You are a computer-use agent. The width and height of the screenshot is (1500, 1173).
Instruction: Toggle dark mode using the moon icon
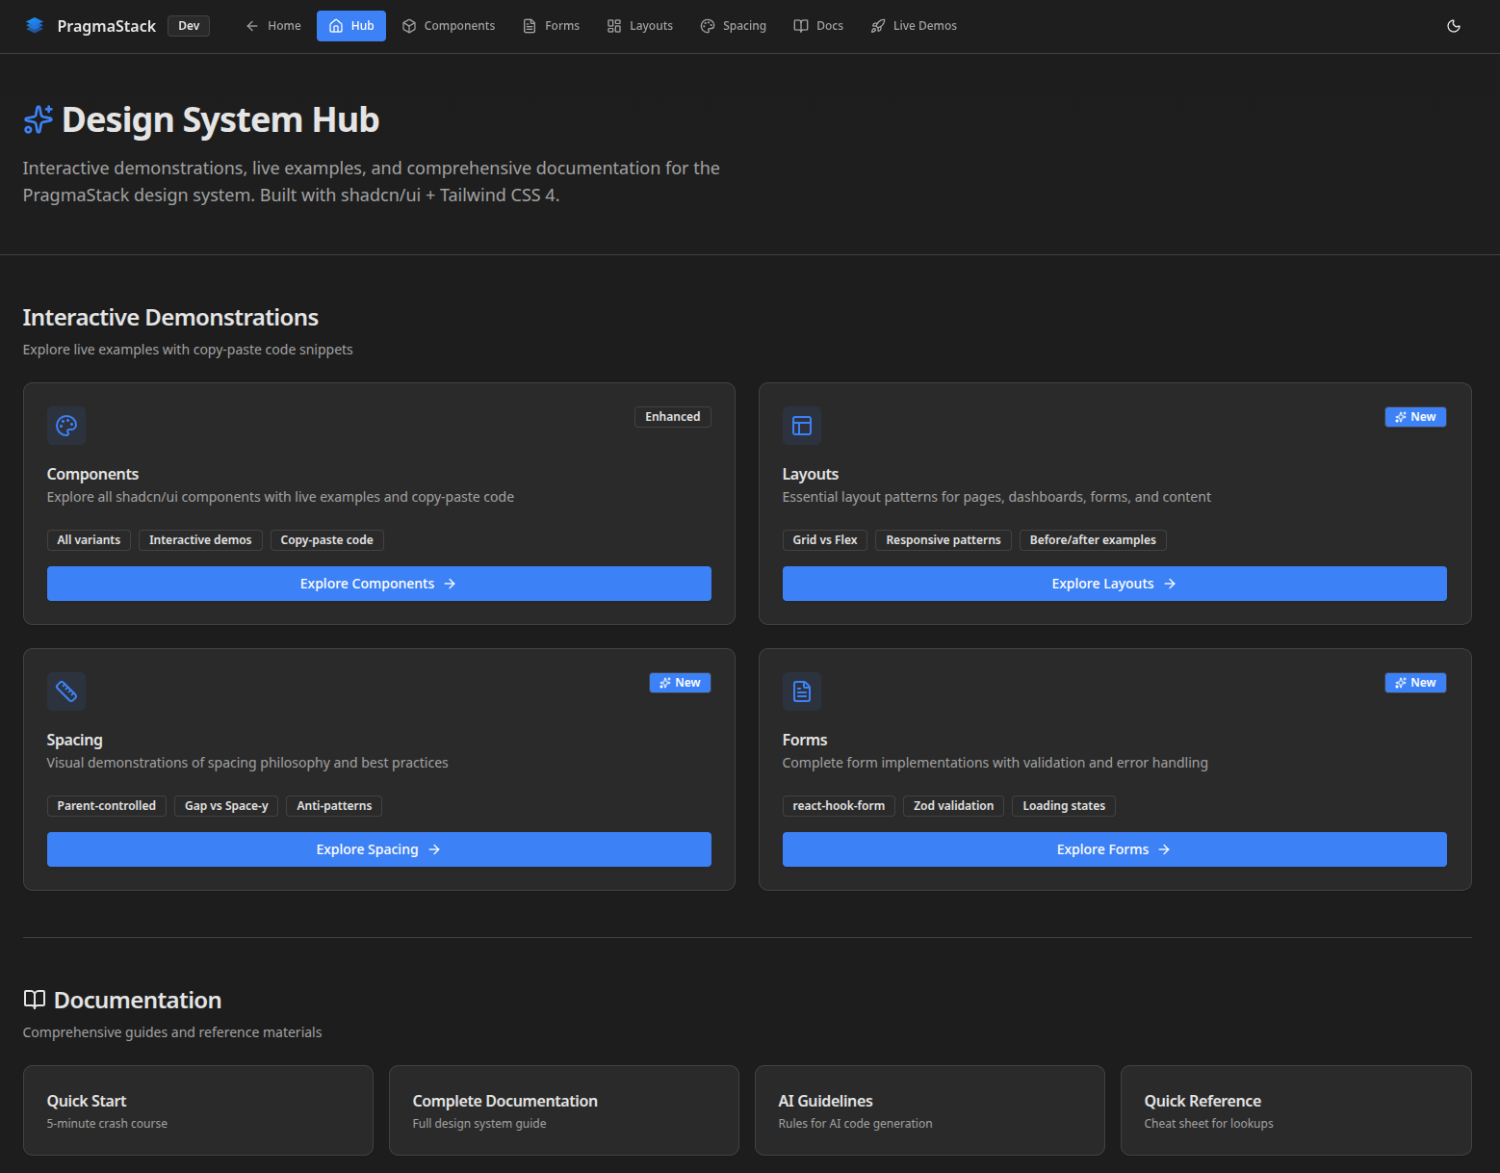1454,26
